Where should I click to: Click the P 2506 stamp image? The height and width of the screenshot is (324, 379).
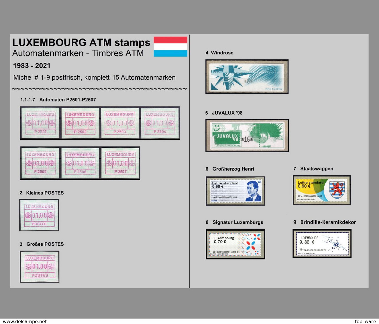[x=80, y=163]
